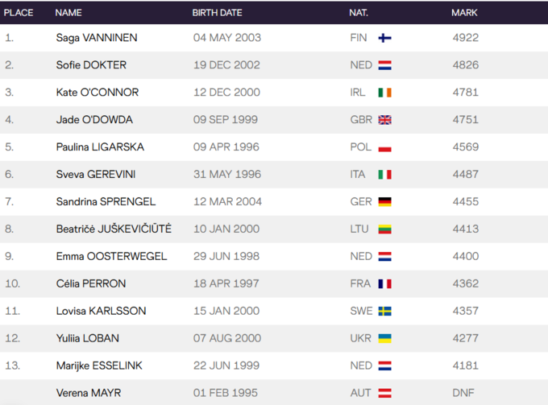
Task: Select Jade O'DOWDA name link
Action: coord(94,120)
